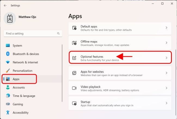Click the Startup icon
The image size is (177, 119).
[74, 103]
